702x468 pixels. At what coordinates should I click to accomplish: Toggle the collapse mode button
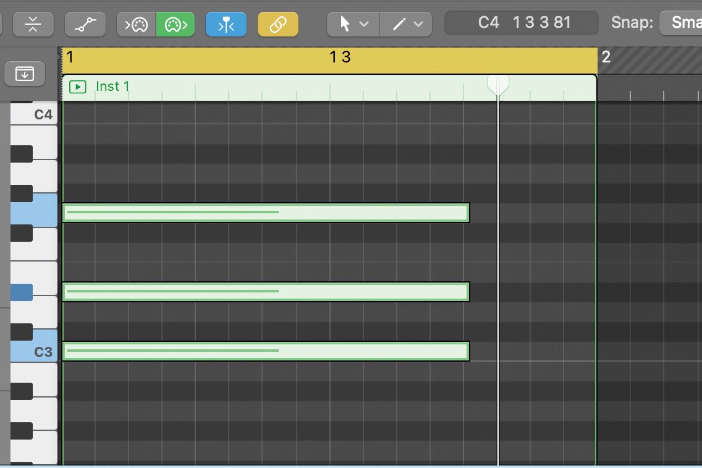pos(32,24)
